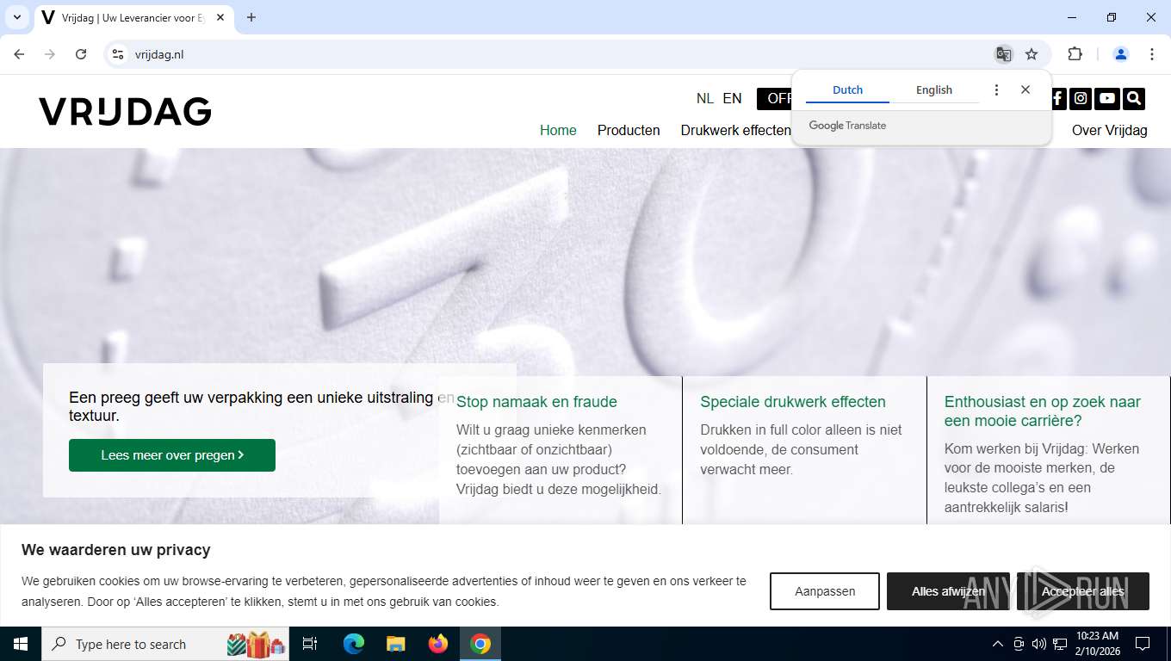Open Firefox from taskbar
Screen dimensions: 1171x661
pyautogui.click(x=438, y=644)
